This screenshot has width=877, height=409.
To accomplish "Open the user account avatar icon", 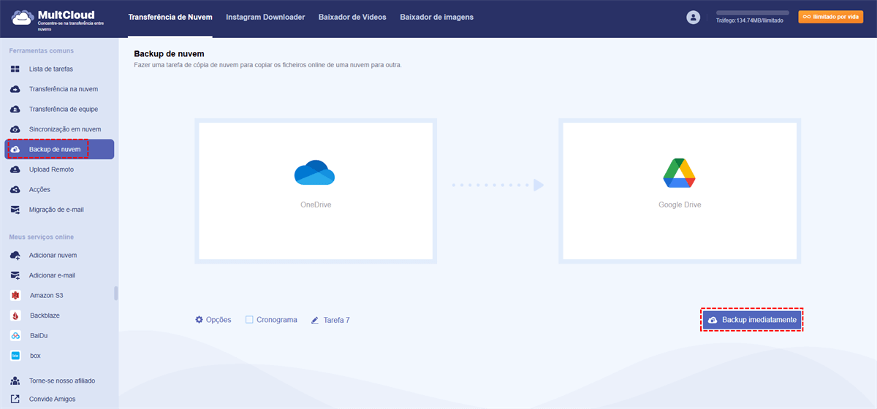I will pos(694,18).
